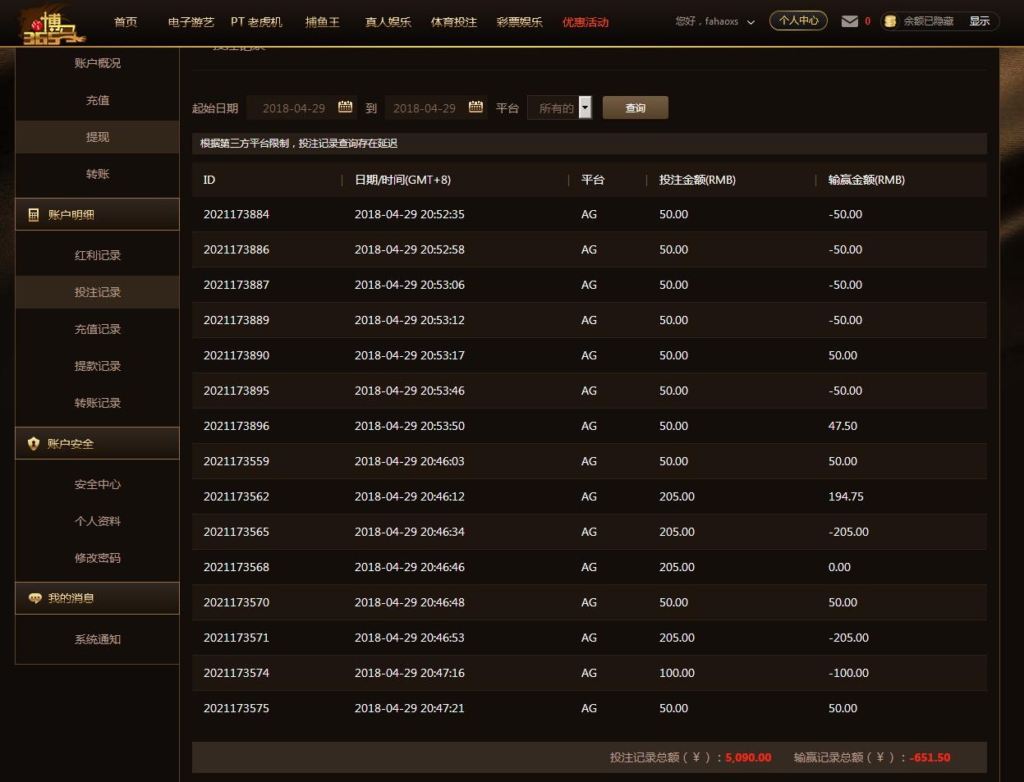This screenshot has height=782, width=1024.
Task: Open the mail inbox envelope icon
Action: [x=850, y=21]
